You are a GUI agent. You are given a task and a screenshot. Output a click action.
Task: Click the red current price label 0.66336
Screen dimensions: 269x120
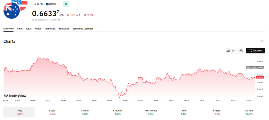(x=260, y=78)
